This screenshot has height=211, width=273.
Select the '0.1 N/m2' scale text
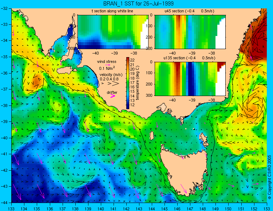coord(107,68)
